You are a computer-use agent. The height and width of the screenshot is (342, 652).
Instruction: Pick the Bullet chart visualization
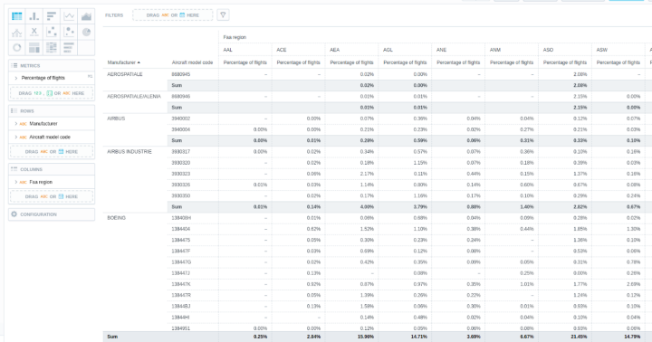(x=69, y=48)
